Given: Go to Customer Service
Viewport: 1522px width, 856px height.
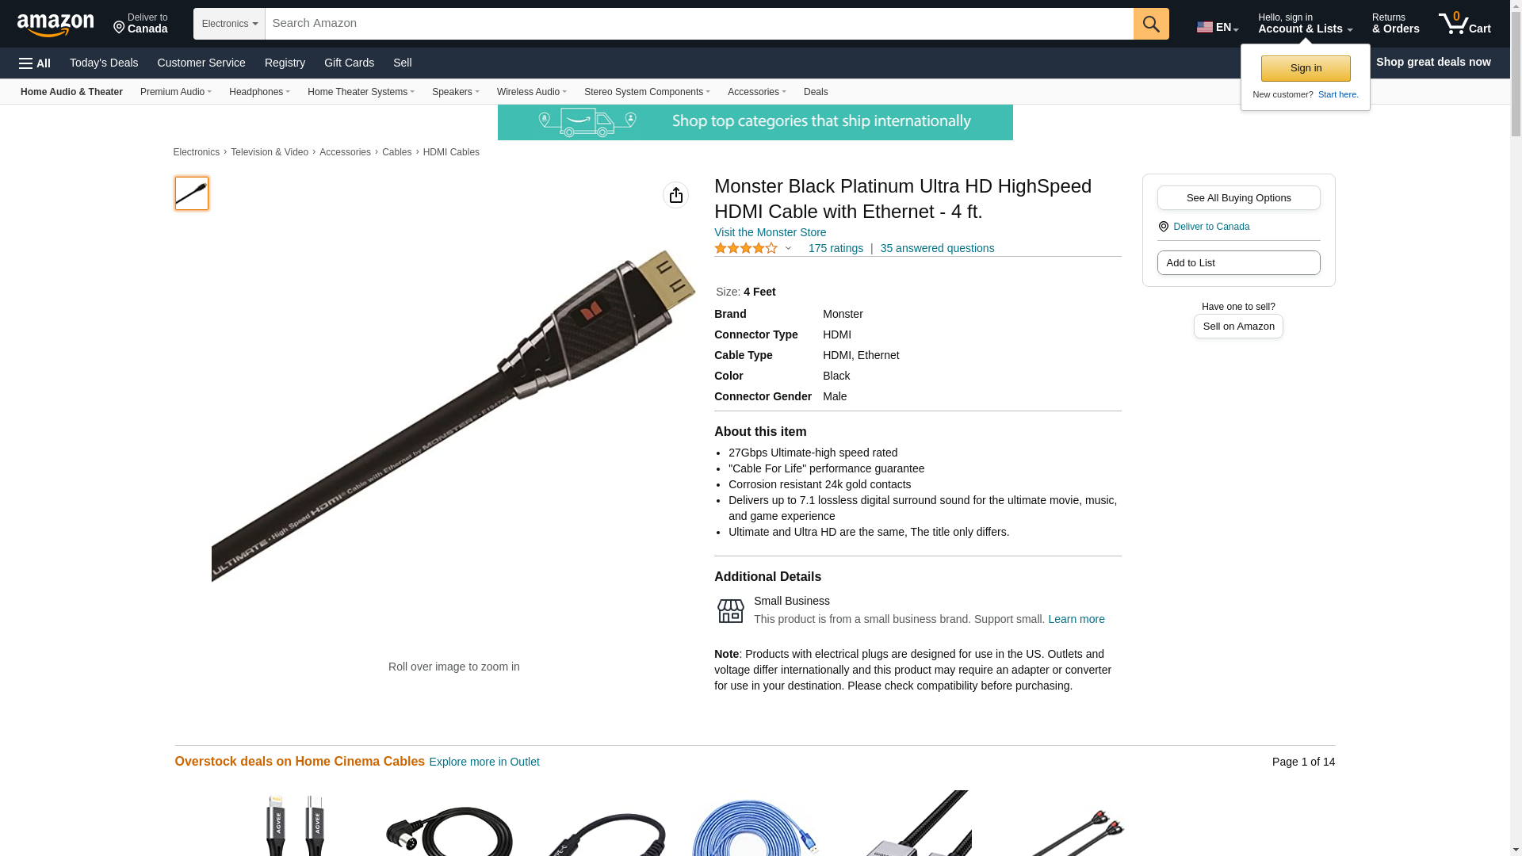Looking at the screenshot, I should 201,63.
